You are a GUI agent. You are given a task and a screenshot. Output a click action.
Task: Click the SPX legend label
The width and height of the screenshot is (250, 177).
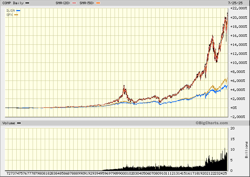pos(9,15)
